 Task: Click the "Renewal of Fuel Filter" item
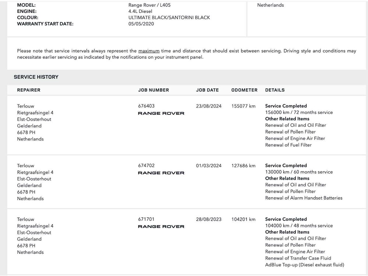[288, 145]
